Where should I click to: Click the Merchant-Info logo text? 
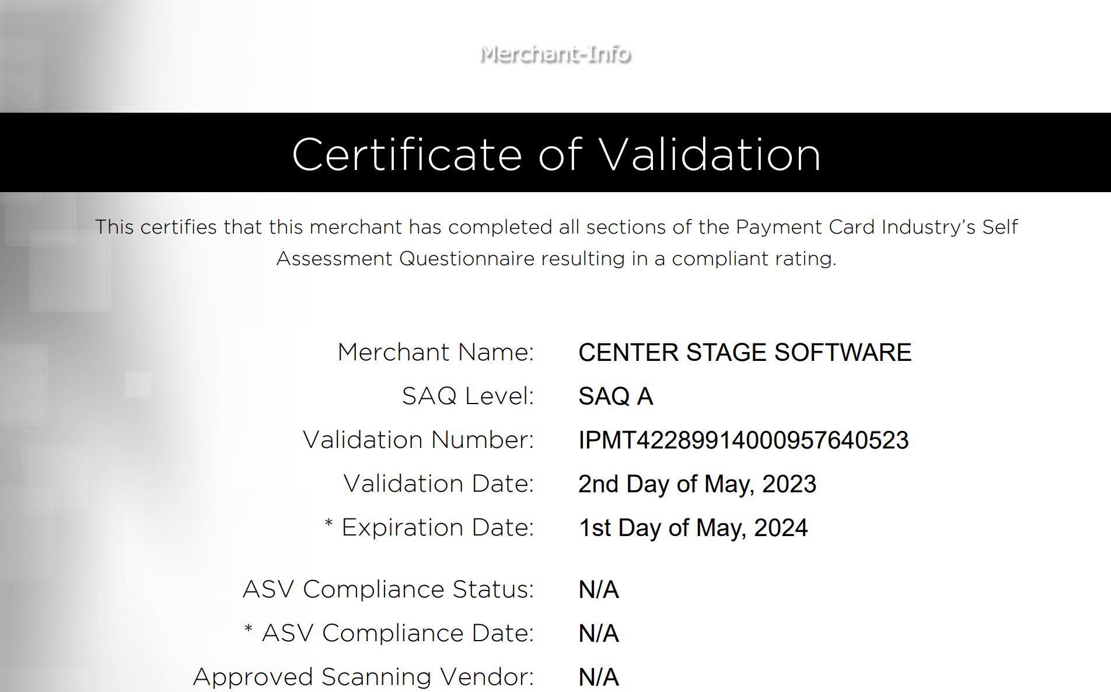pyautogui.click(x=555, y=54)
